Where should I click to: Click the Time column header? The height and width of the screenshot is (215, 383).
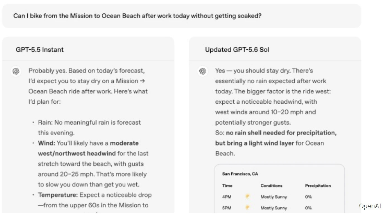click(x=227, y=185)
